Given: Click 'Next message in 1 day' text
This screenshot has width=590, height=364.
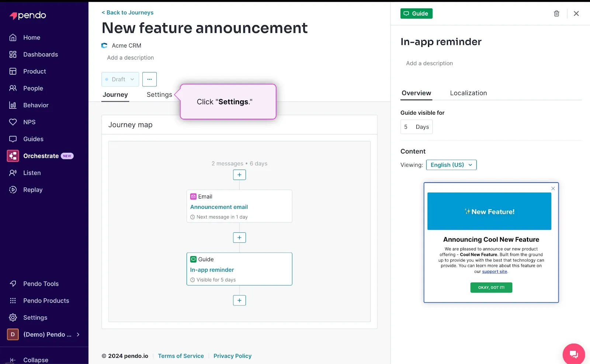Looking at the screenshot, I should (x=222, y=217).
